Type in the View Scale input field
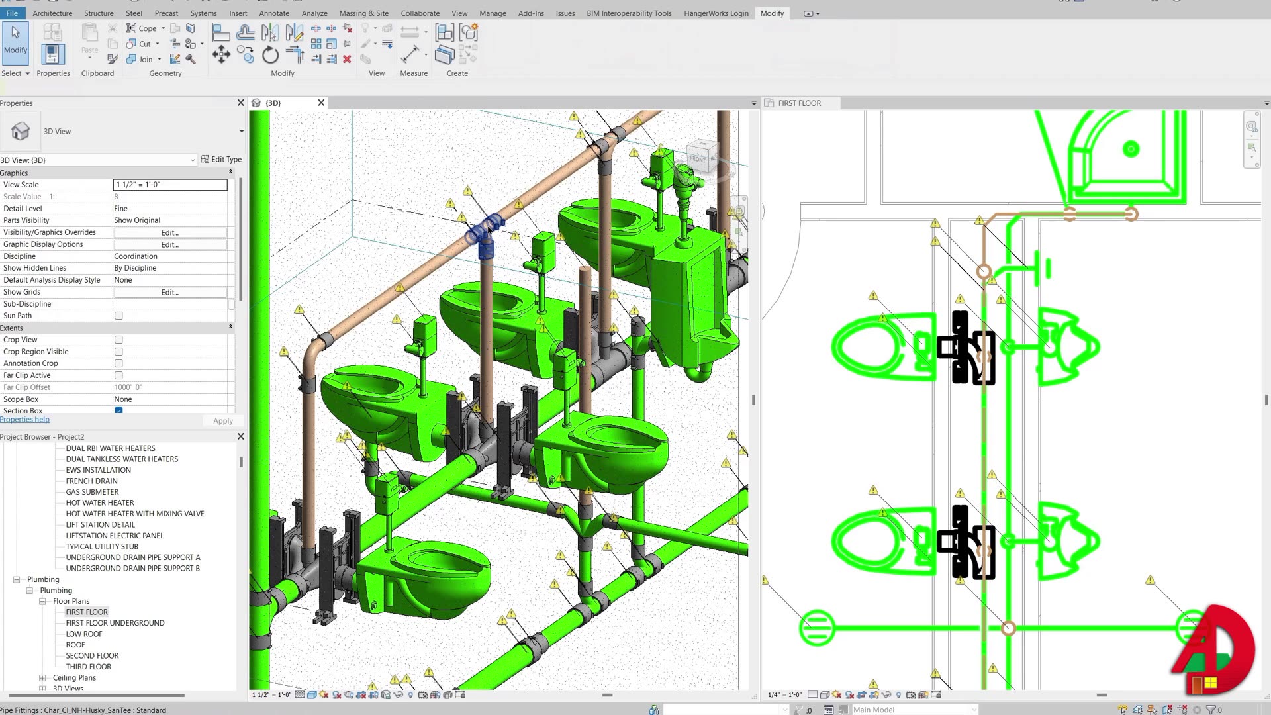This screenshot has height=715, width=1271. [x=170, y=185]
